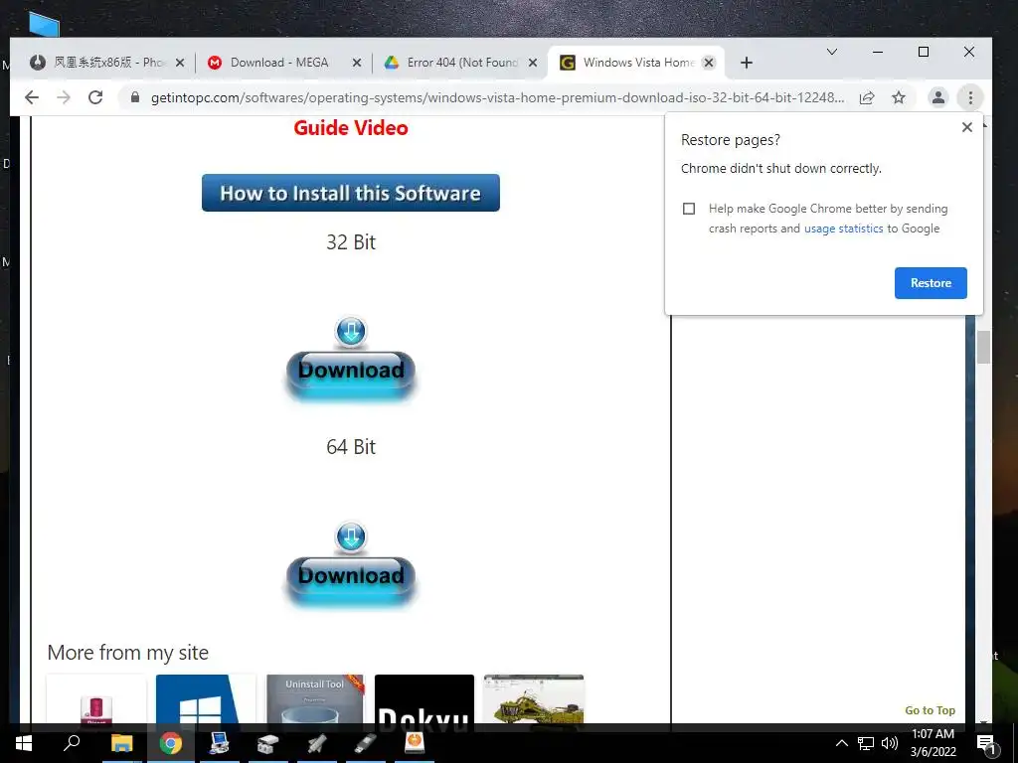Viewport: 1018px width, 763px height.
Task: Open the computer monitor taskbar app
Action: click(220, 743)
